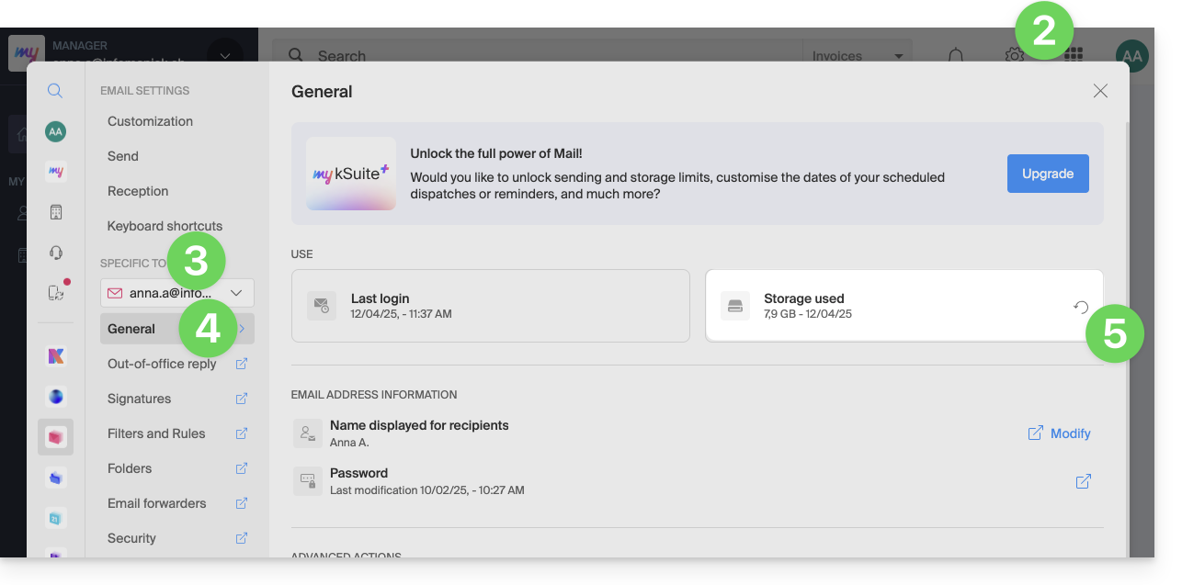Click Modify next to displayed name
Image resolution: width=1182 pixels, height=585 pixels.
(1060, 433)
